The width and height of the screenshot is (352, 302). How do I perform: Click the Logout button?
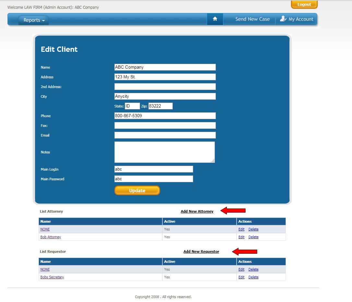click(304, 5)
